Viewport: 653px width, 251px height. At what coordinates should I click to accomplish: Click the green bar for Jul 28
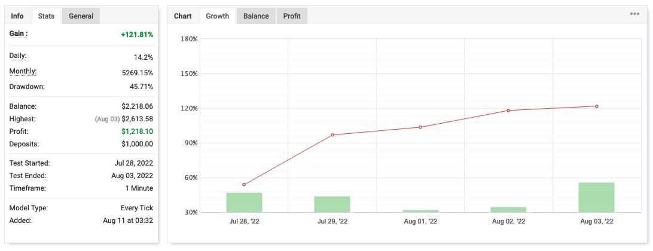pyautogui.click(x=245, y=203)
